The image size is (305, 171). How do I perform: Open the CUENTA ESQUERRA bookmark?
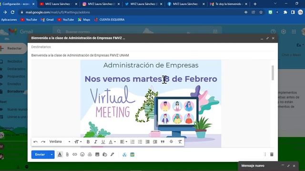coord(110,19)
